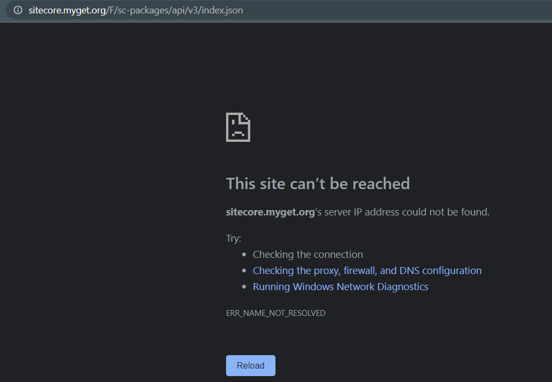Click the 'Try:' label text
The width and height of the screenshot is (552, 382).
(x=234, y=238)
